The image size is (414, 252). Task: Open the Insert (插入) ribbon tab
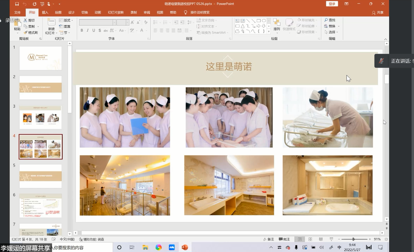pyautogui.click(x=45, y=12)
